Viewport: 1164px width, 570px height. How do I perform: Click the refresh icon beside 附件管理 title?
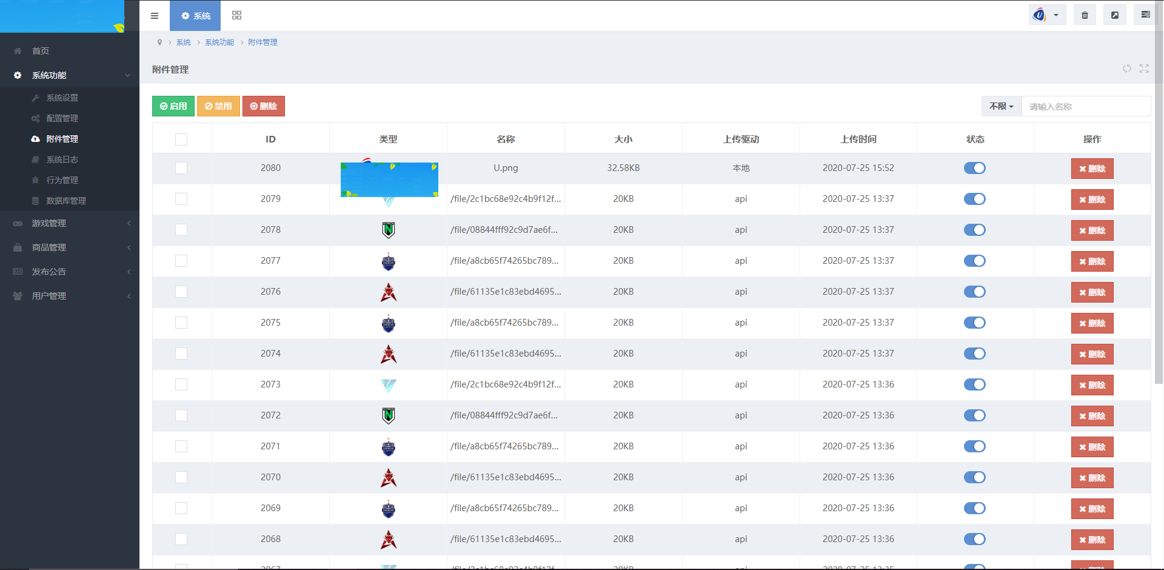1126,69
